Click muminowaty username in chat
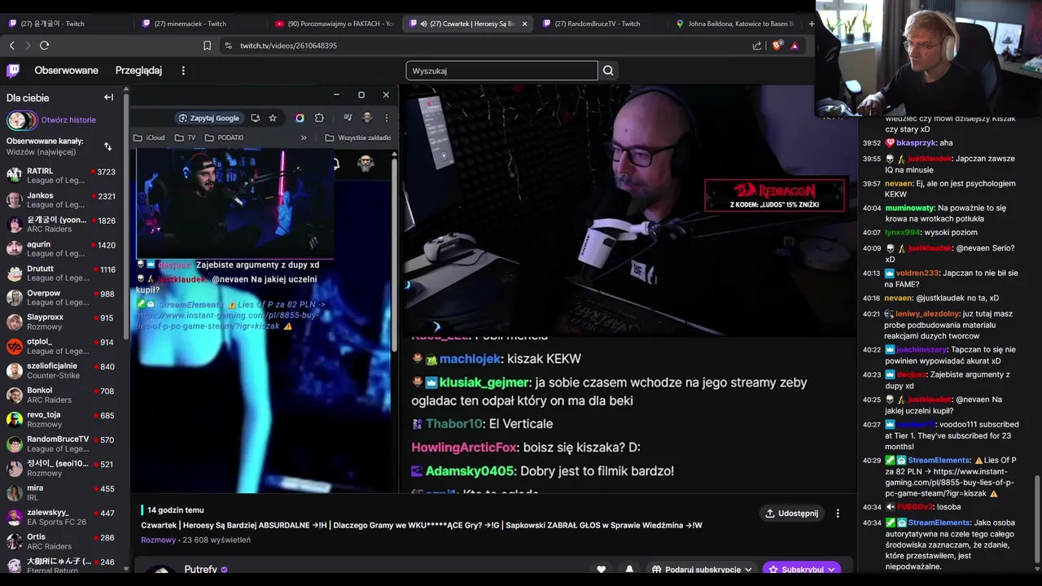 pyautogui.click(x=909, y=208)
